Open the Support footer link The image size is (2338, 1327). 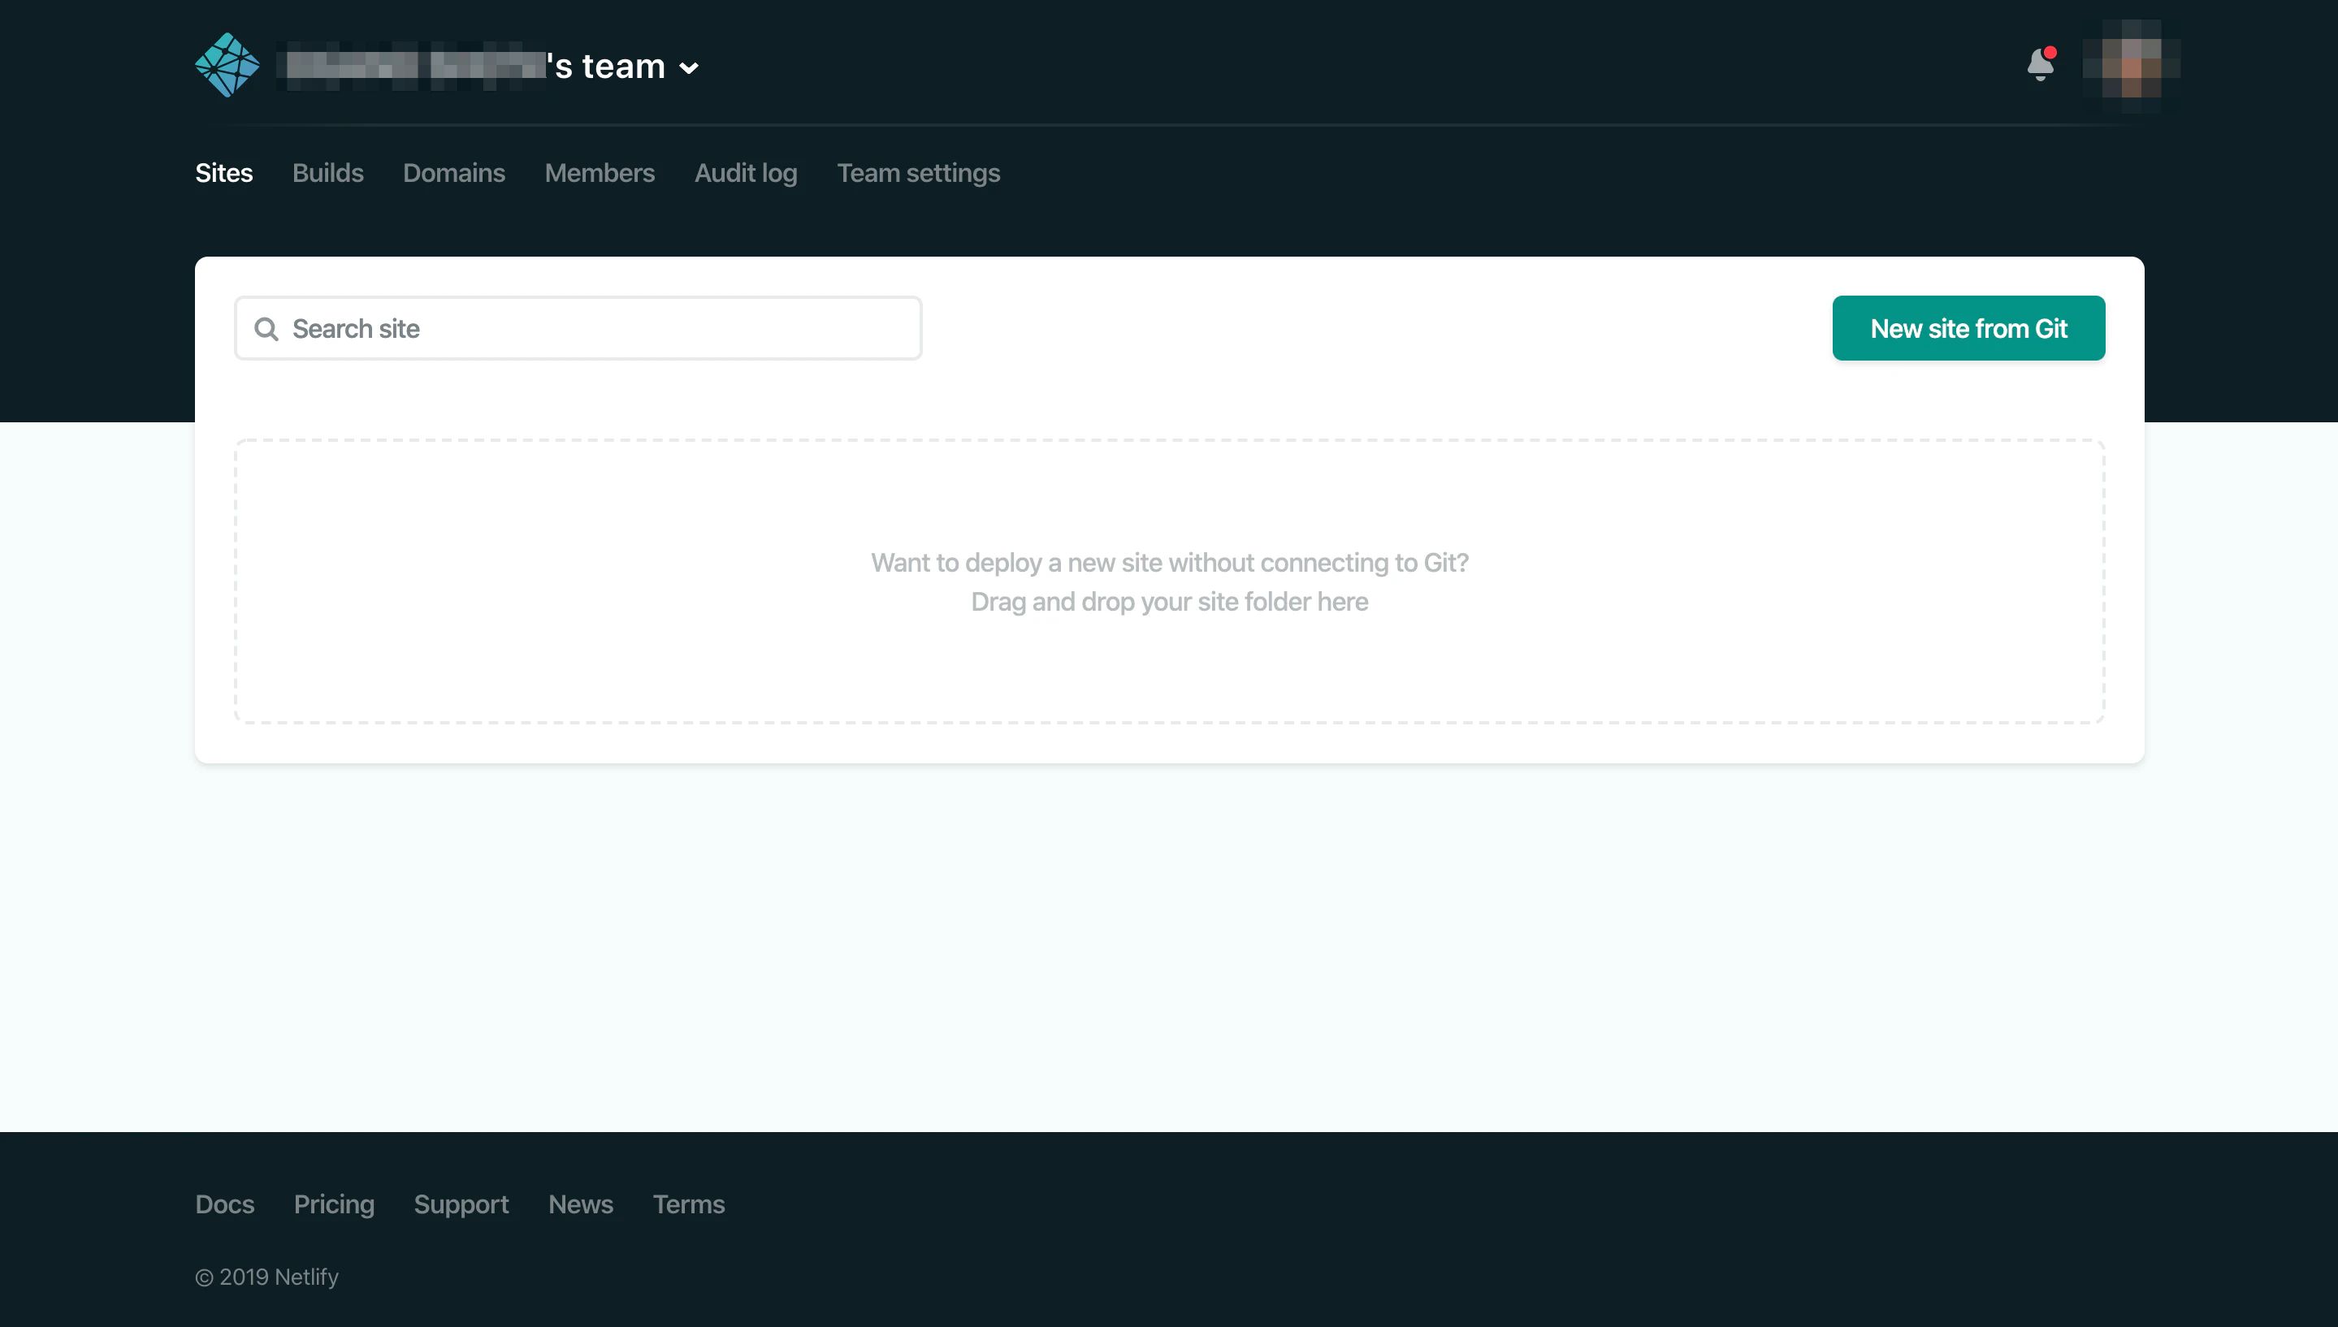tap(461, 1204)
